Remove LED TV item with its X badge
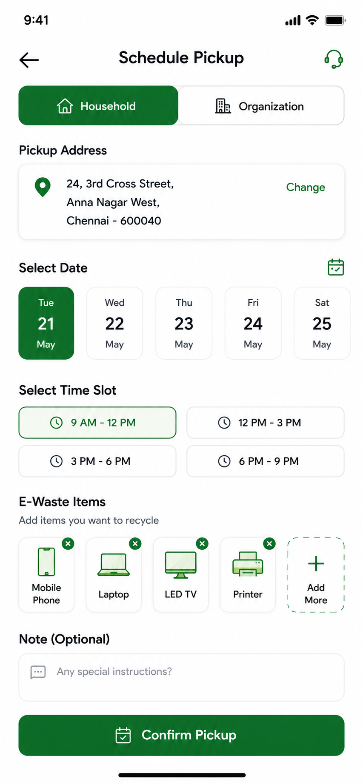Image resolution: width=363 pixels, height=784 pixels. click(x=202, y=543)
